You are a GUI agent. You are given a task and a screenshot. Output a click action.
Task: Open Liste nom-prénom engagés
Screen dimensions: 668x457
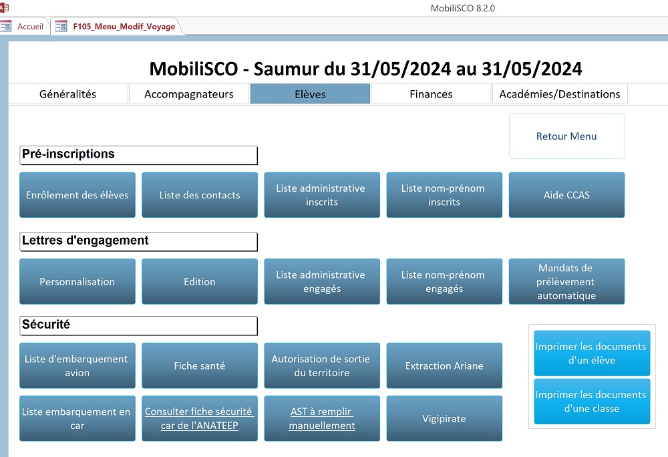[x=444, y=281]
